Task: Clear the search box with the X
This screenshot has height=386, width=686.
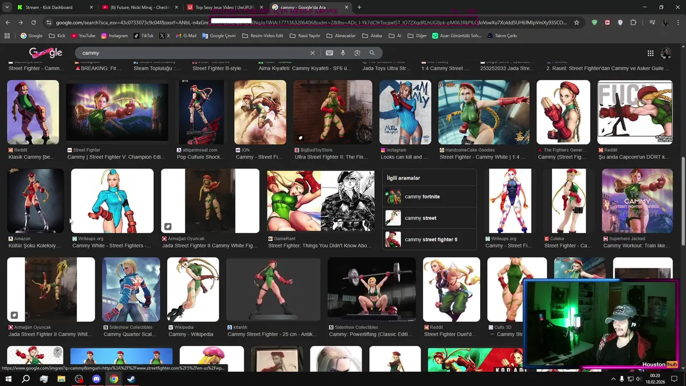Action: pos(312,53)
